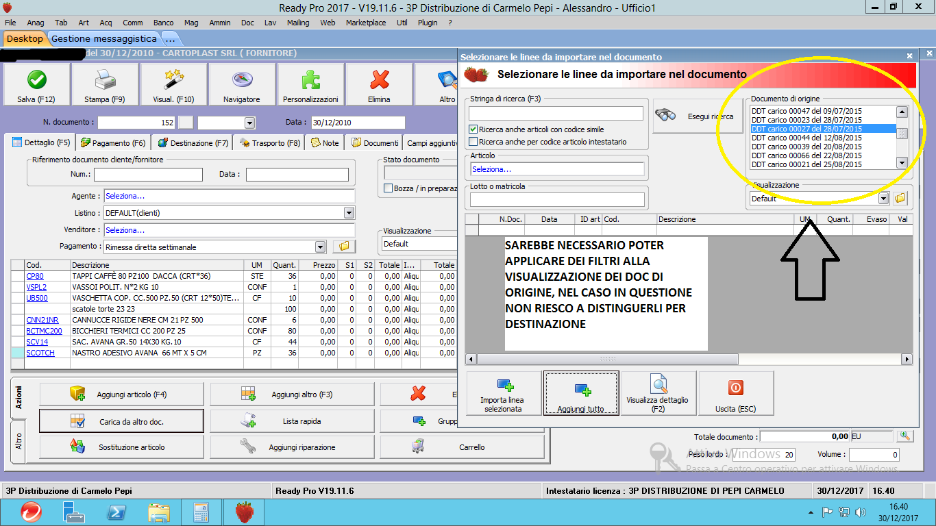Click Uscita (ESC) red power button

pyautogui.click(x=735, y=393)
